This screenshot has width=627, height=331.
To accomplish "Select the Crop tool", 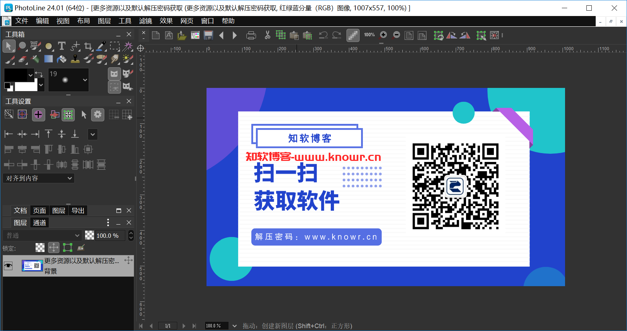I will [88, 46].
